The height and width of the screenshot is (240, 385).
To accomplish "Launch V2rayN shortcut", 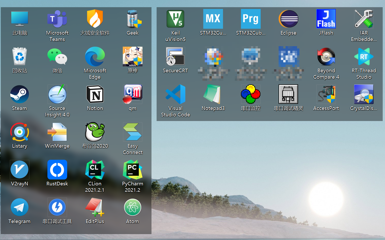I will click(x=19, y=170).
